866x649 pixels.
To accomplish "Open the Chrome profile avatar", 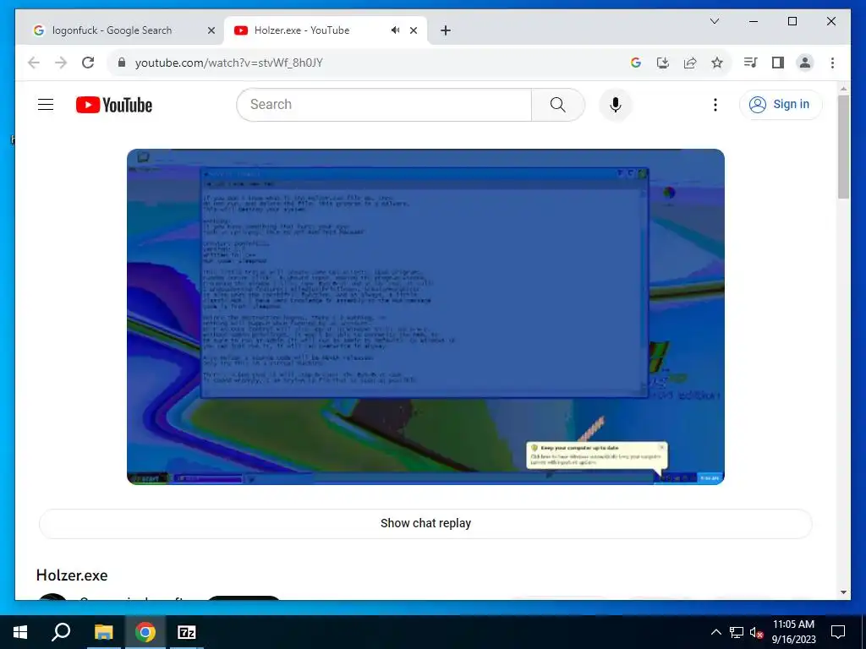I will (805, 63).
